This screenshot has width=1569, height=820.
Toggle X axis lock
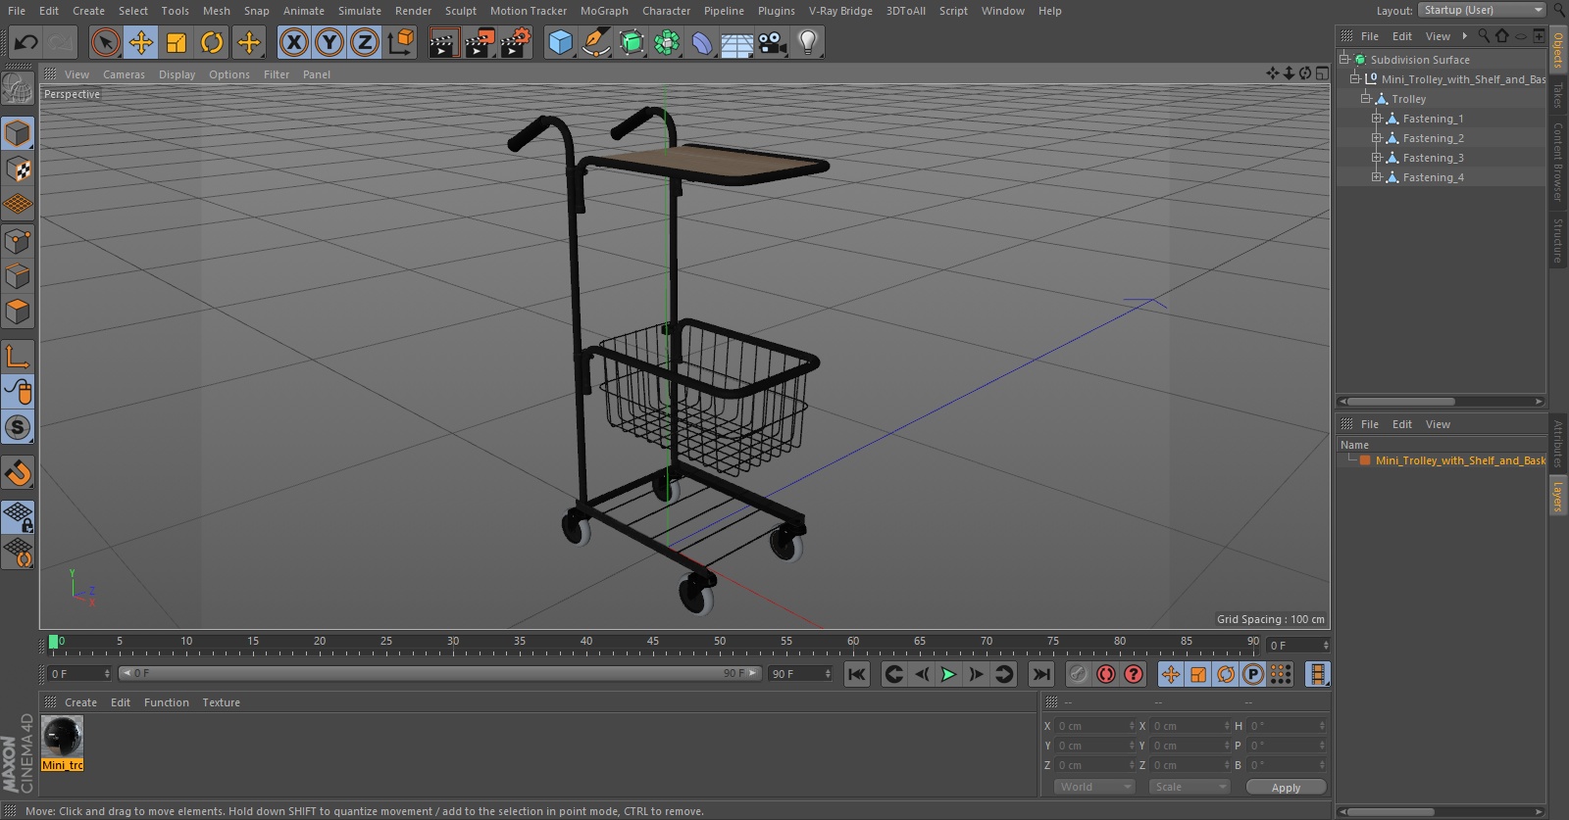pos(293,42)
